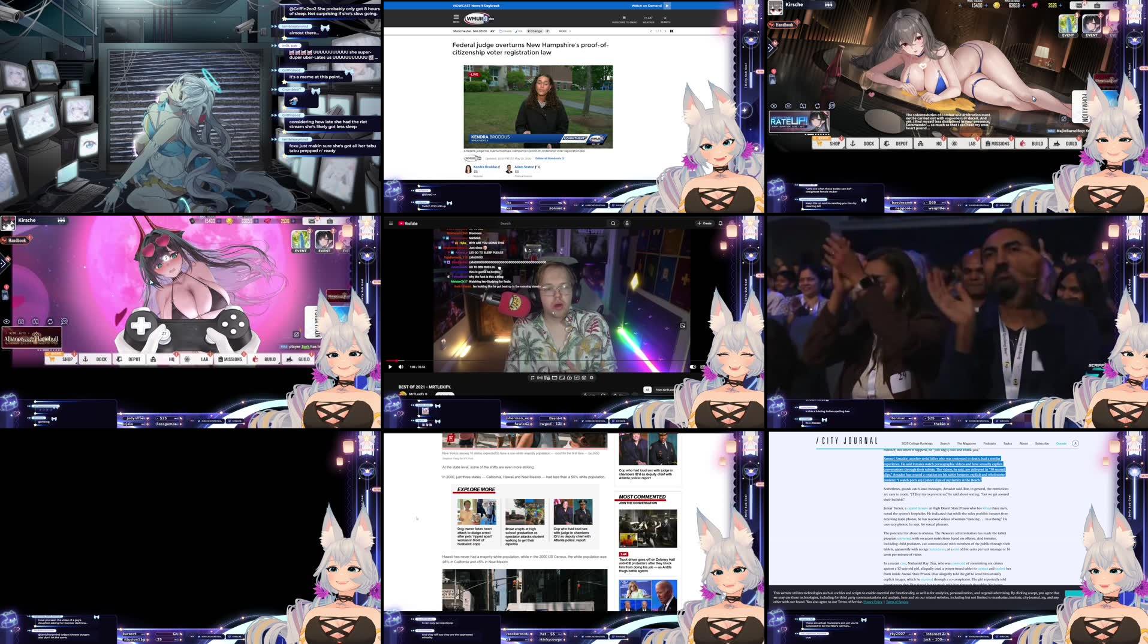Expand the MORE chevron on WMUR bar

click(x=570, y=31)
